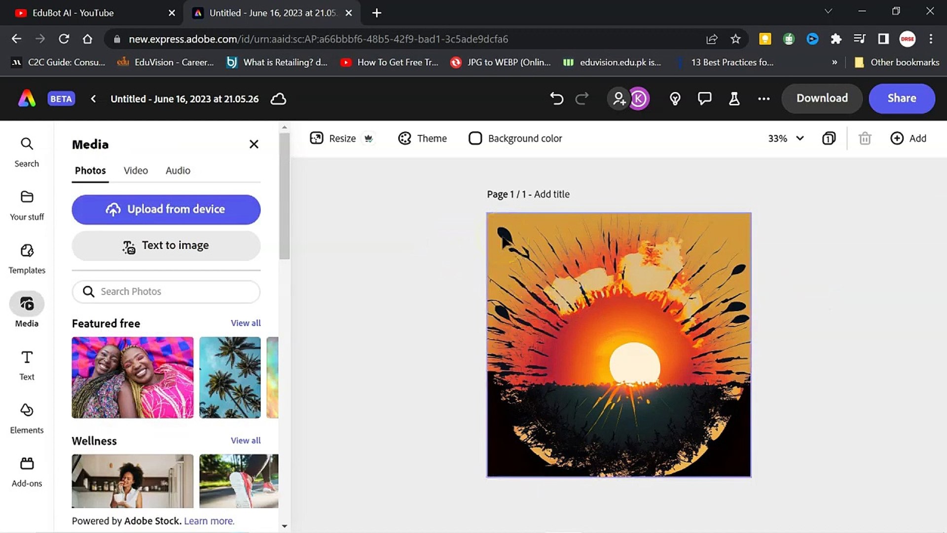Open the Background color picker
Image resolution: width=947 pixels, height=533 pixels.
(515, 138)
